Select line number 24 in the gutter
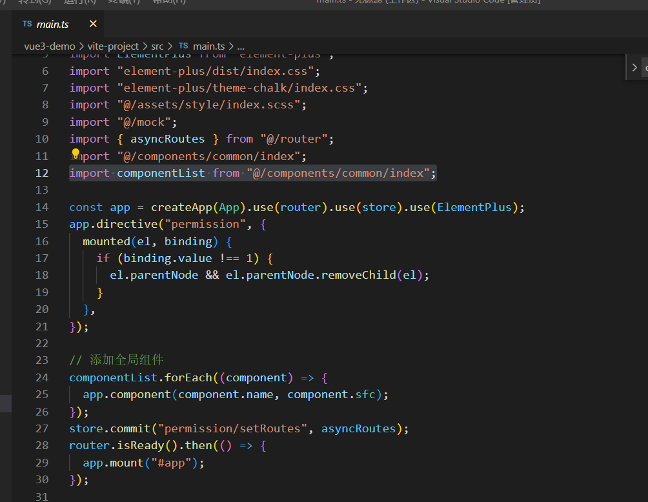The height and width of the screenshot is (502, 648). (41, 377)
